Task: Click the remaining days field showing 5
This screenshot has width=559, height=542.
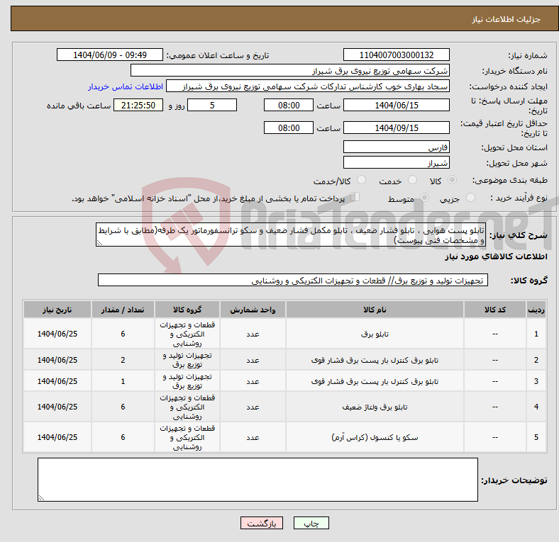Action: tap(212, 105)
